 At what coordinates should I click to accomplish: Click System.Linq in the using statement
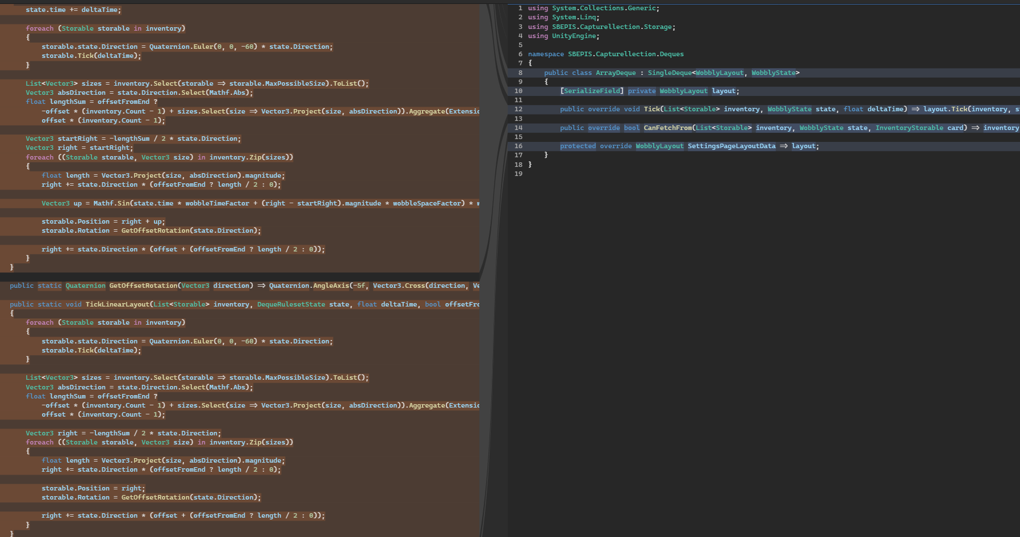[x=574, y=18]
